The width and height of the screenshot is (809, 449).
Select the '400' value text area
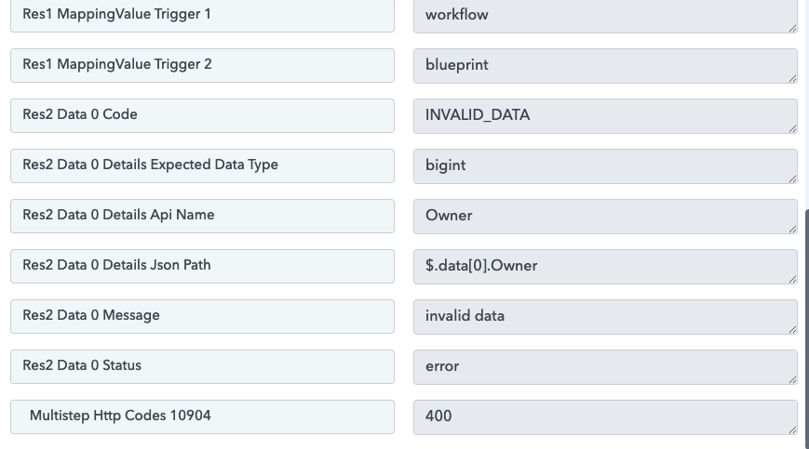[x=604, y=417]
